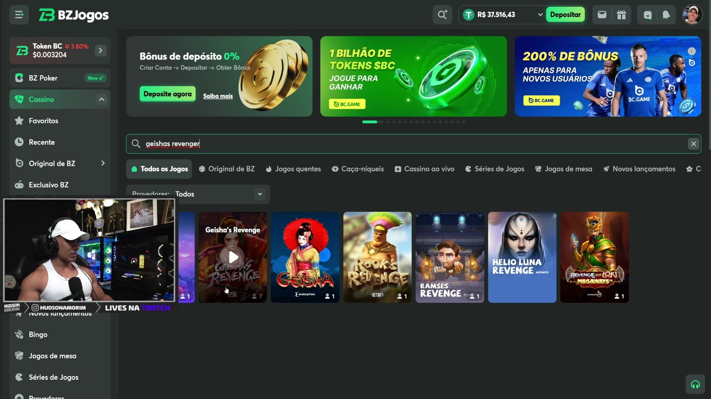Open the user profile avatar
The width and height of the screenshot is (711, 399).
(692, 15)
